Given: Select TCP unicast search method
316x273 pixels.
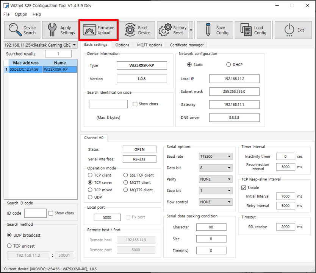Looking at the screenshot, I should pyautogui.click(x=9, y=246).
